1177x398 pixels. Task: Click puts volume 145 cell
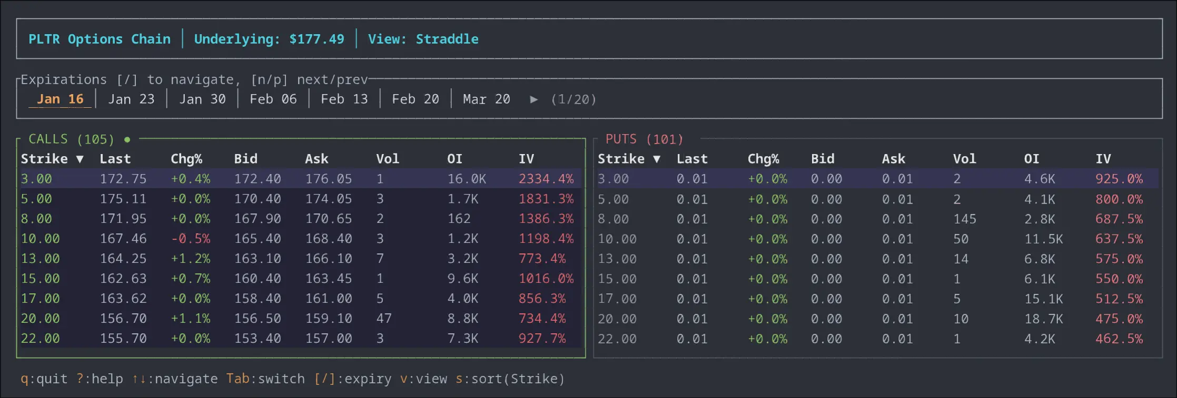965,219
